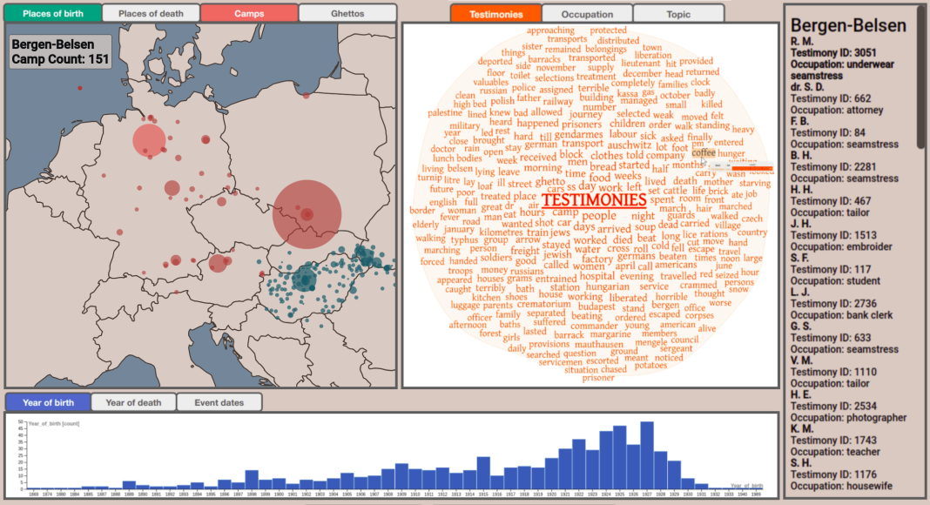Switch to Year of death tab
Viewport: 930px width, 505px height.
133,402
